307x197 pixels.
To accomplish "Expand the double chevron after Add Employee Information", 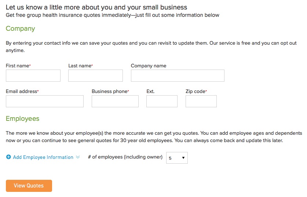I will point(78,157).
